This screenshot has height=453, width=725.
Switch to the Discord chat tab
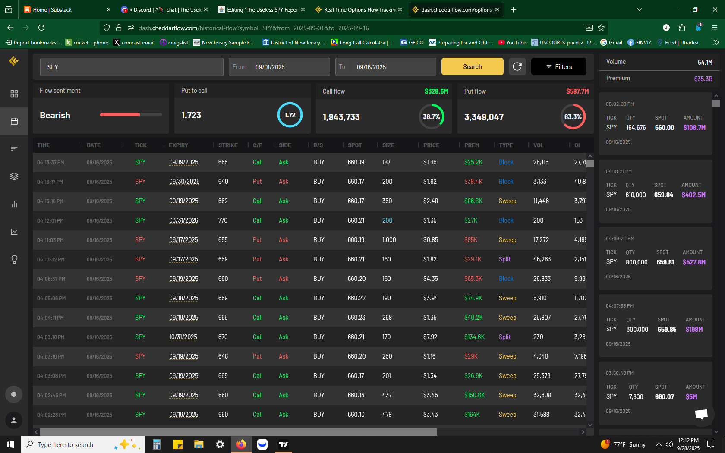(x=164, y=9)
